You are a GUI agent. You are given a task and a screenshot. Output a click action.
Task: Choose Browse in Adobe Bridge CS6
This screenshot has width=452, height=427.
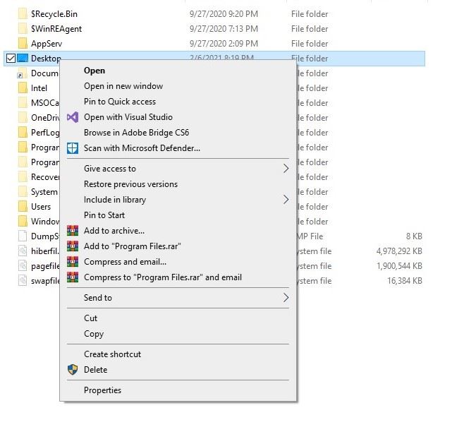[178, 133]
